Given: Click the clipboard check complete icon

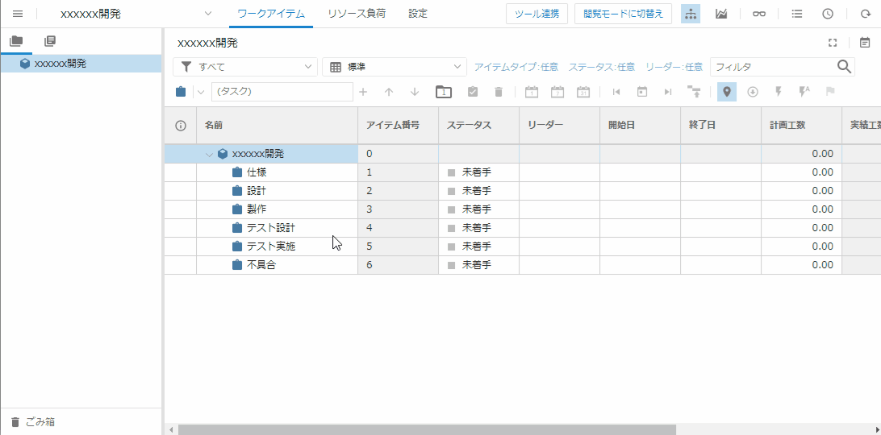Looking at the screenshot, I should [473, 92].
